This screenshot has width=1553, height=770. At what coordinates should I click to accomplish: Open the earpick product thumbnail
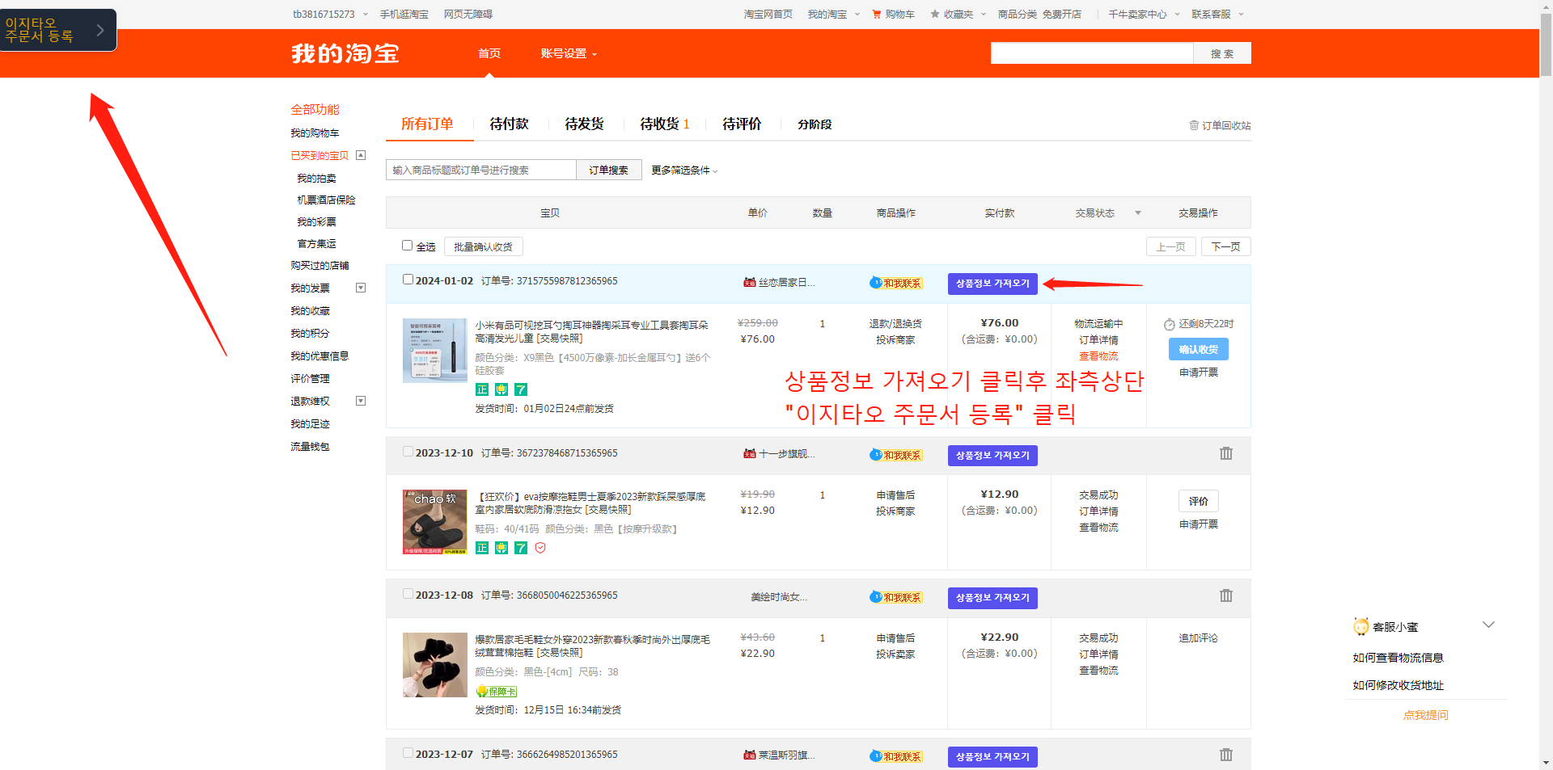point(435,351)
